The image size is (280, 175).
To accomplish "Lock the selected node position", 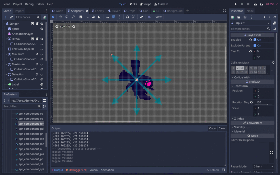I will click(x=127, y=17).
